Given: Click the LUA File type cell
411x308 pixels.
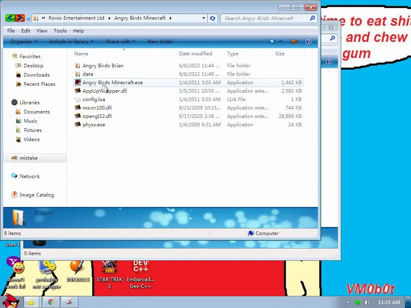Looking at the screenshot, I should [236, 99].
